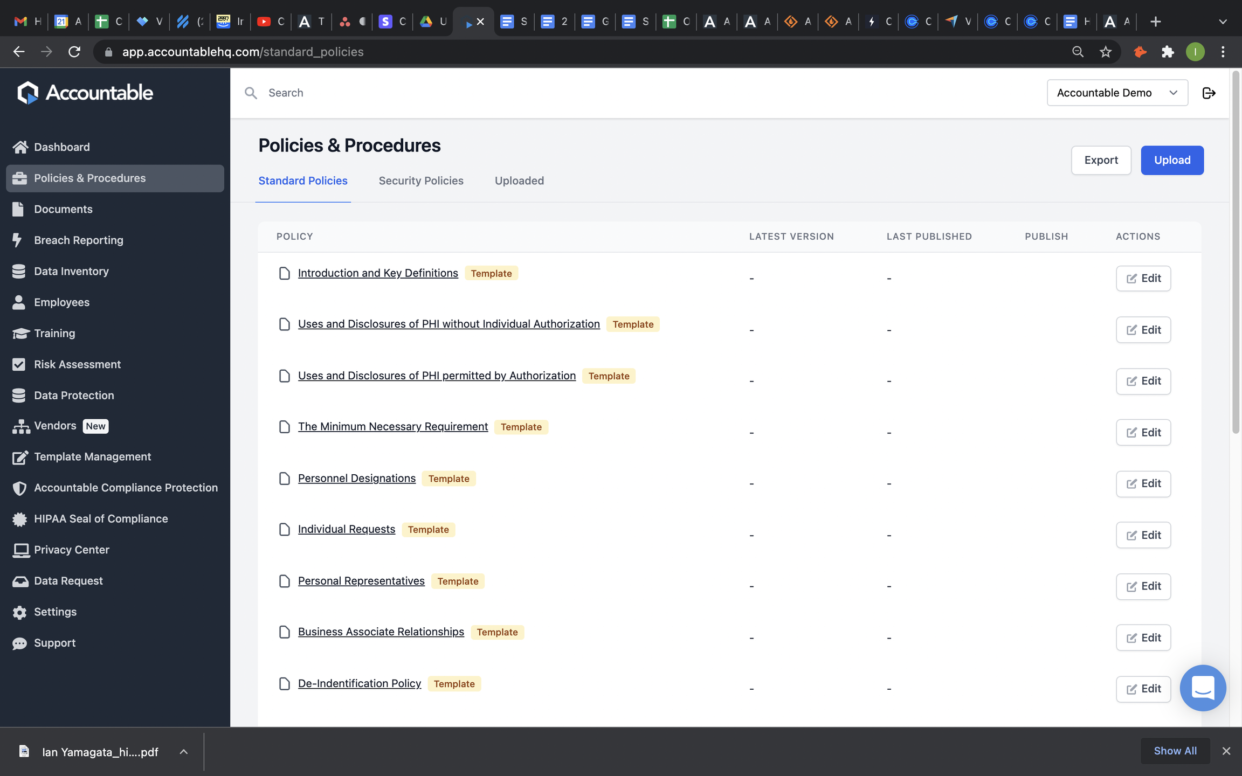Open the Training sidebar menu item
Image resolution: width=1242 pixels, height=776 pixels.
[115, 334]
